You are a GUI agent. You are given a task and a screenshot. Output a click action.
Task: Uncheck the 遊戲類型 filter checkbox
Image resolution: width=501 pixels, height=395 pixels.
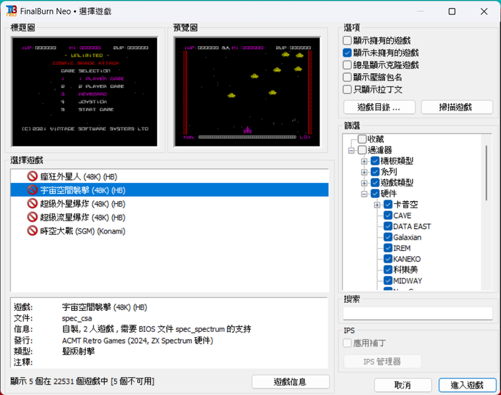pyautogui.click(x=375, y=183)
